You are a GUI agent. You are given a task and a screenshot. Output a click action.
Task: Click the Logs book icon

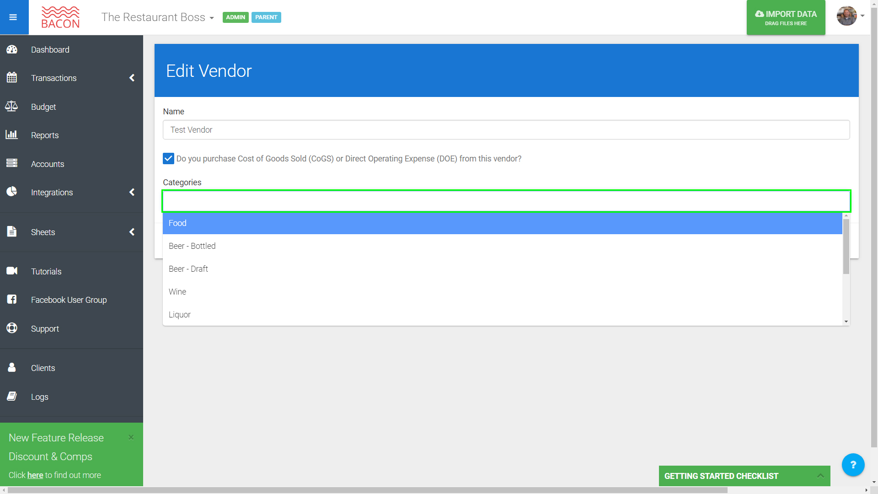tap(12, 397)
